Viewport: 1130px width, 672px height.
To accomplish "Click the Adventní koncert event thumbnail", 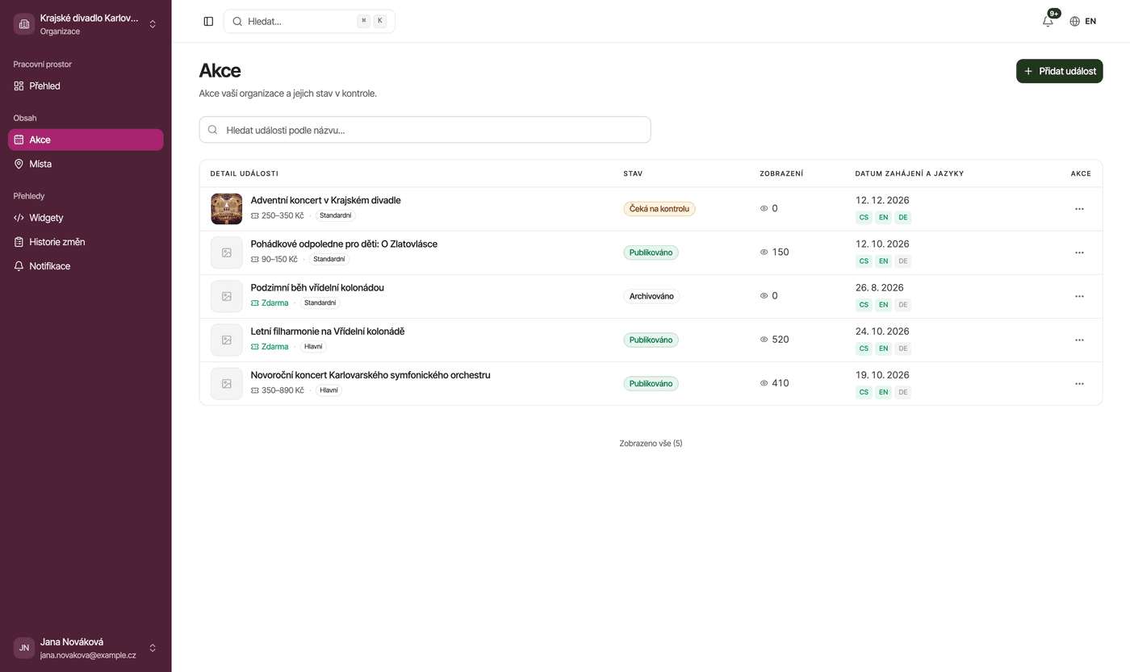I will [x=227, y=209].
